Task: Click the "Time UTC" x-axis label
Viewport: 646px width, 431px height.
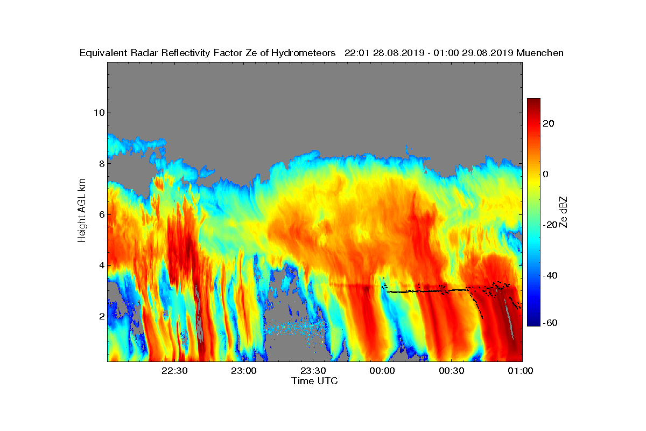Action: point(315,381)
